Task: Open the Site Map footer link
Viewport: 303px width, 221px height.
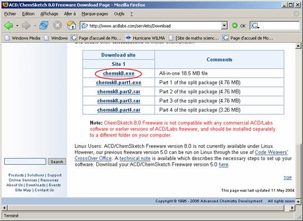Action: 23,190
